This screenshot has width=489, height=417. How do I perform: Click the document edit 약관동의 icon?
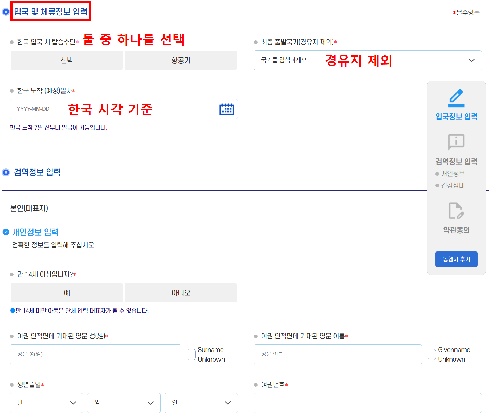click(456, 211)
